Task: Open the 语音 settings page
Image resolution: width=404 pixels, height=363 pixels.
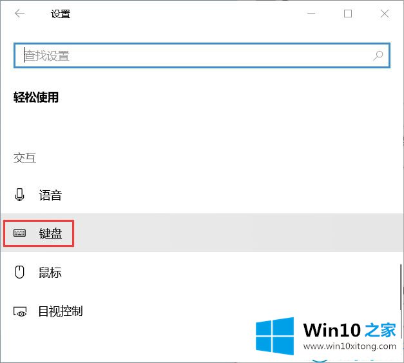Action: 202,195
